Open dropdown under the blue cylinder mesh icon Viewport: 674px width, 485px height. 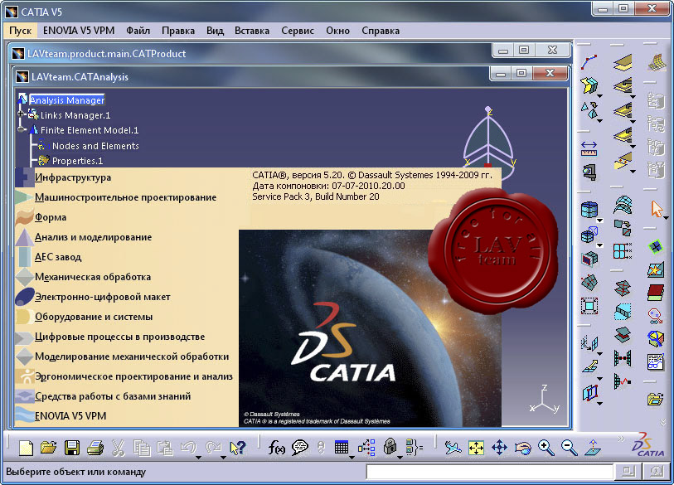point(599,221)
